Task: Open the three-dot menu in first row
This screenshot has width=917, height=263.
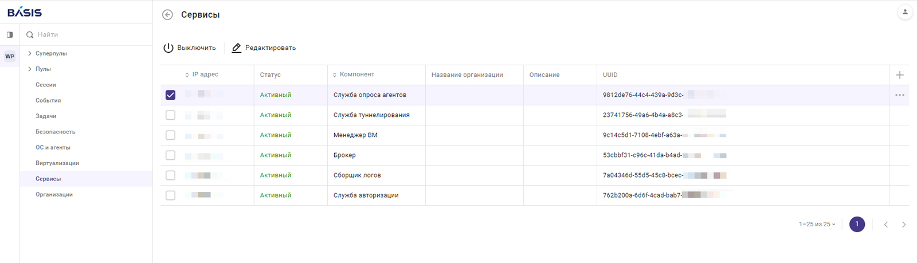Action: (900, 95)
